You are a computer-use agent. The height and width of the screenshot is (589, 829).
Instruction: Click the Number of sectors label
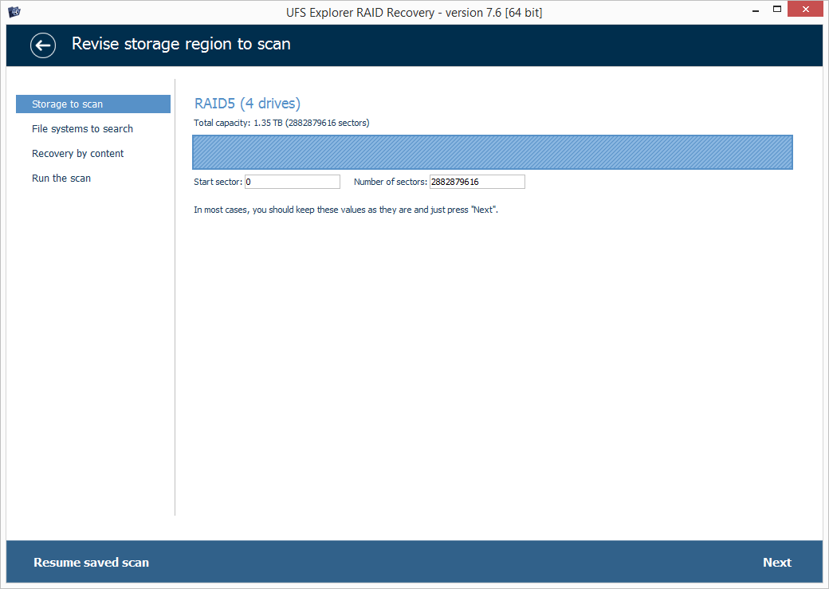coord(391,183)
